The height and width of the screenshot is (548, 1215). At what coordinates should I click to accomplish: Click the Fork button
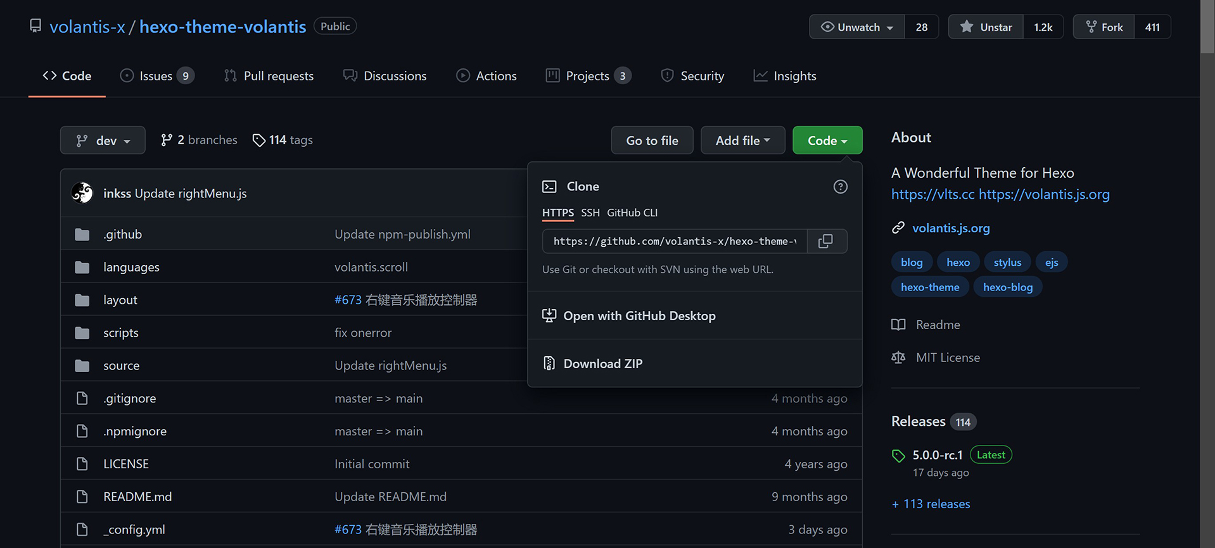point(1104,27)
